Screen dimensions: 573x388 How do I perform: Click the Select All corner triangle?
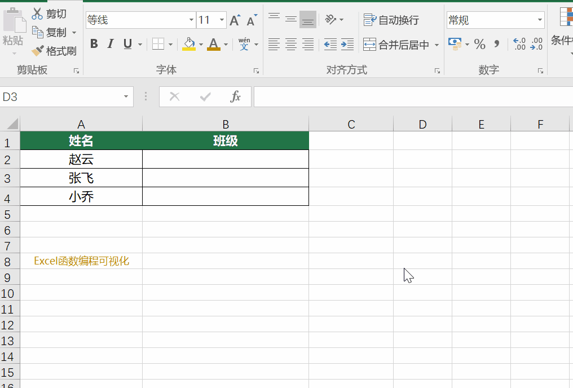point(12,124)
